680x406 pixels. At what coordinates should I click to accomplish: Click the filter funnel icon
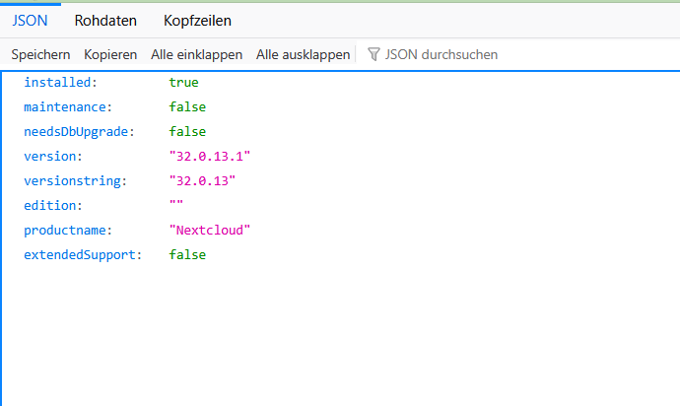point(374,54)
